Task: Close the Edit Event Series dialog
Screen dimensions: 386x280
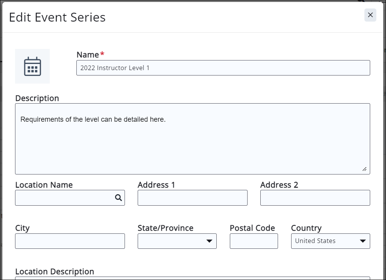Action: coord(370,15)
